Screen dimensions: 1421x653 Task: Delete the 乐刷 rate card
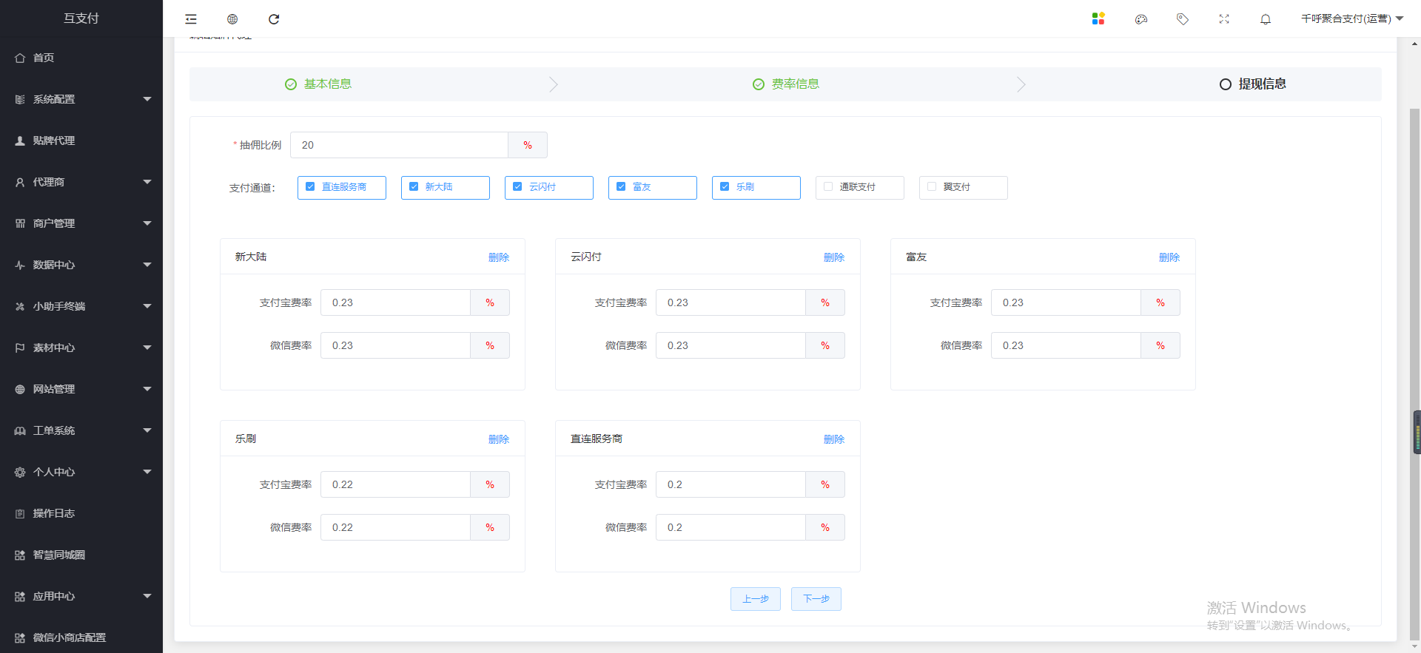pyautogui.click(x=499, y=439)
